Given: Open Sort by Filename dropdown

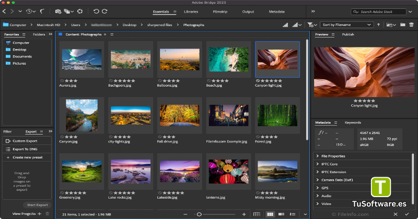Looking at the screenshot, I should pos(346,25).
